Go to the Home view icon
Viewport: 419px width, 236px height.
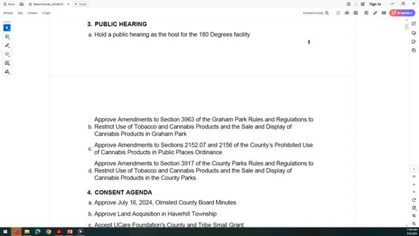22,5
